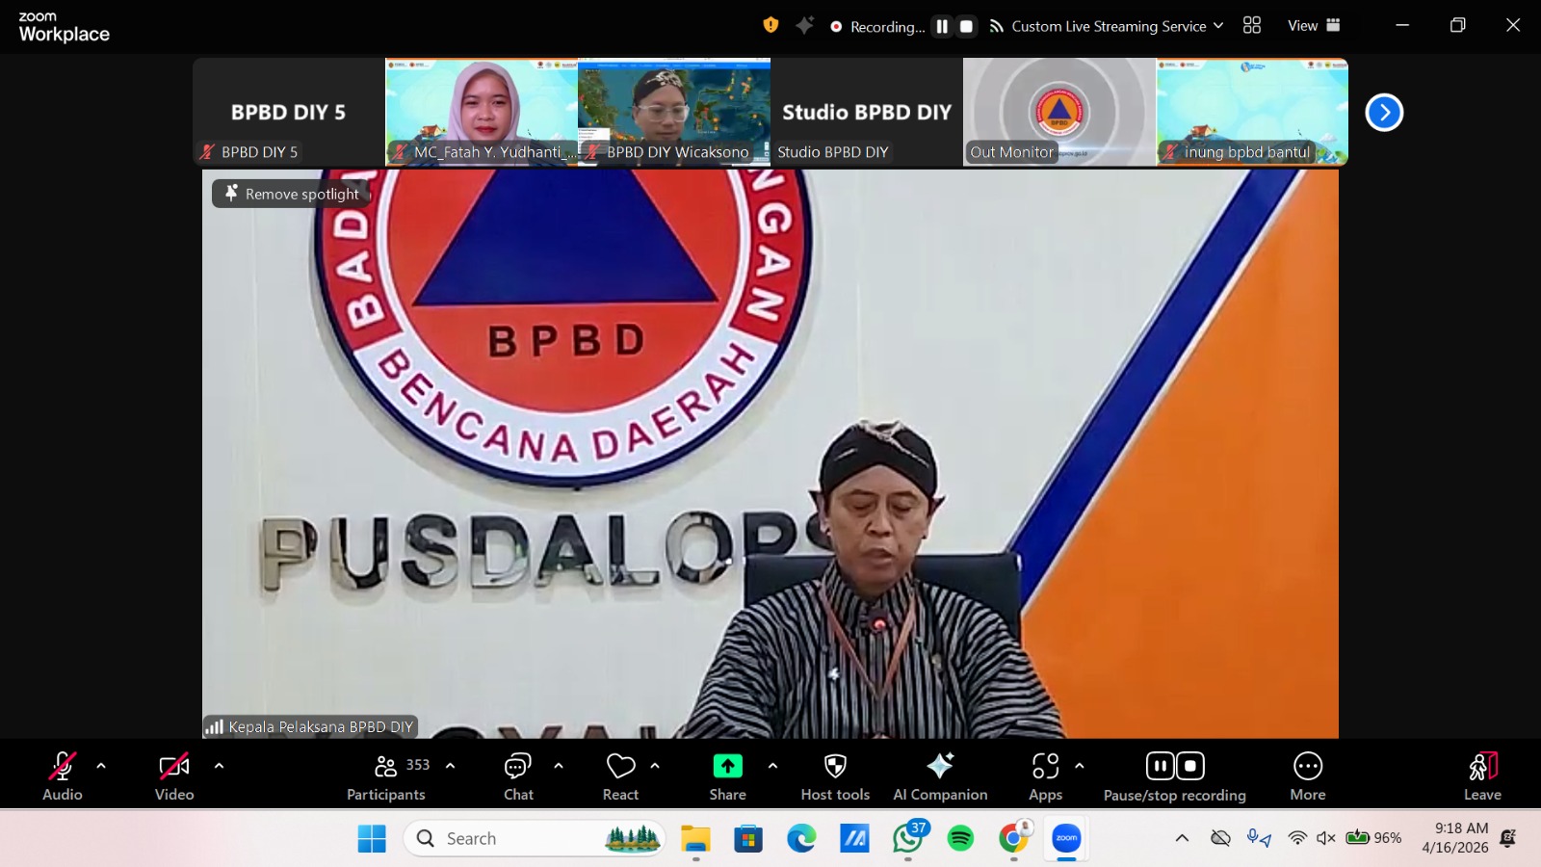Expand audio settings arrow
Screen dimensions: 1541x867
pyautogui.click(x=101, y=766)
